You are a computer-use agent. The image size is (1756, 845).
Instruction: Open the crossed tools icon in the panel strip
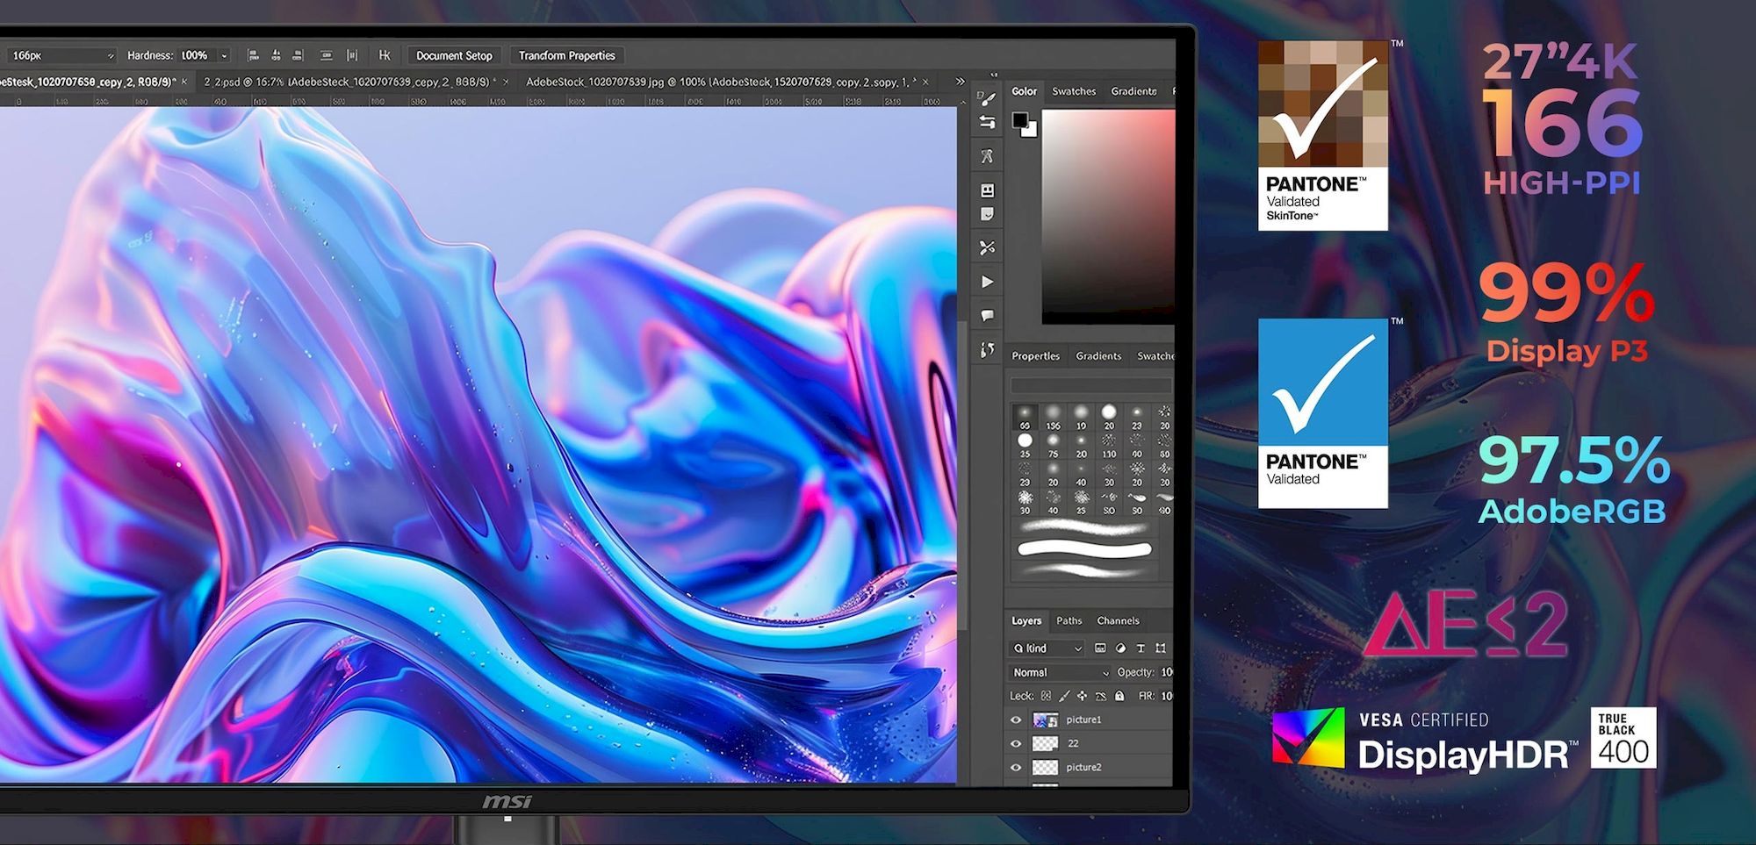[x=987, y=156]
